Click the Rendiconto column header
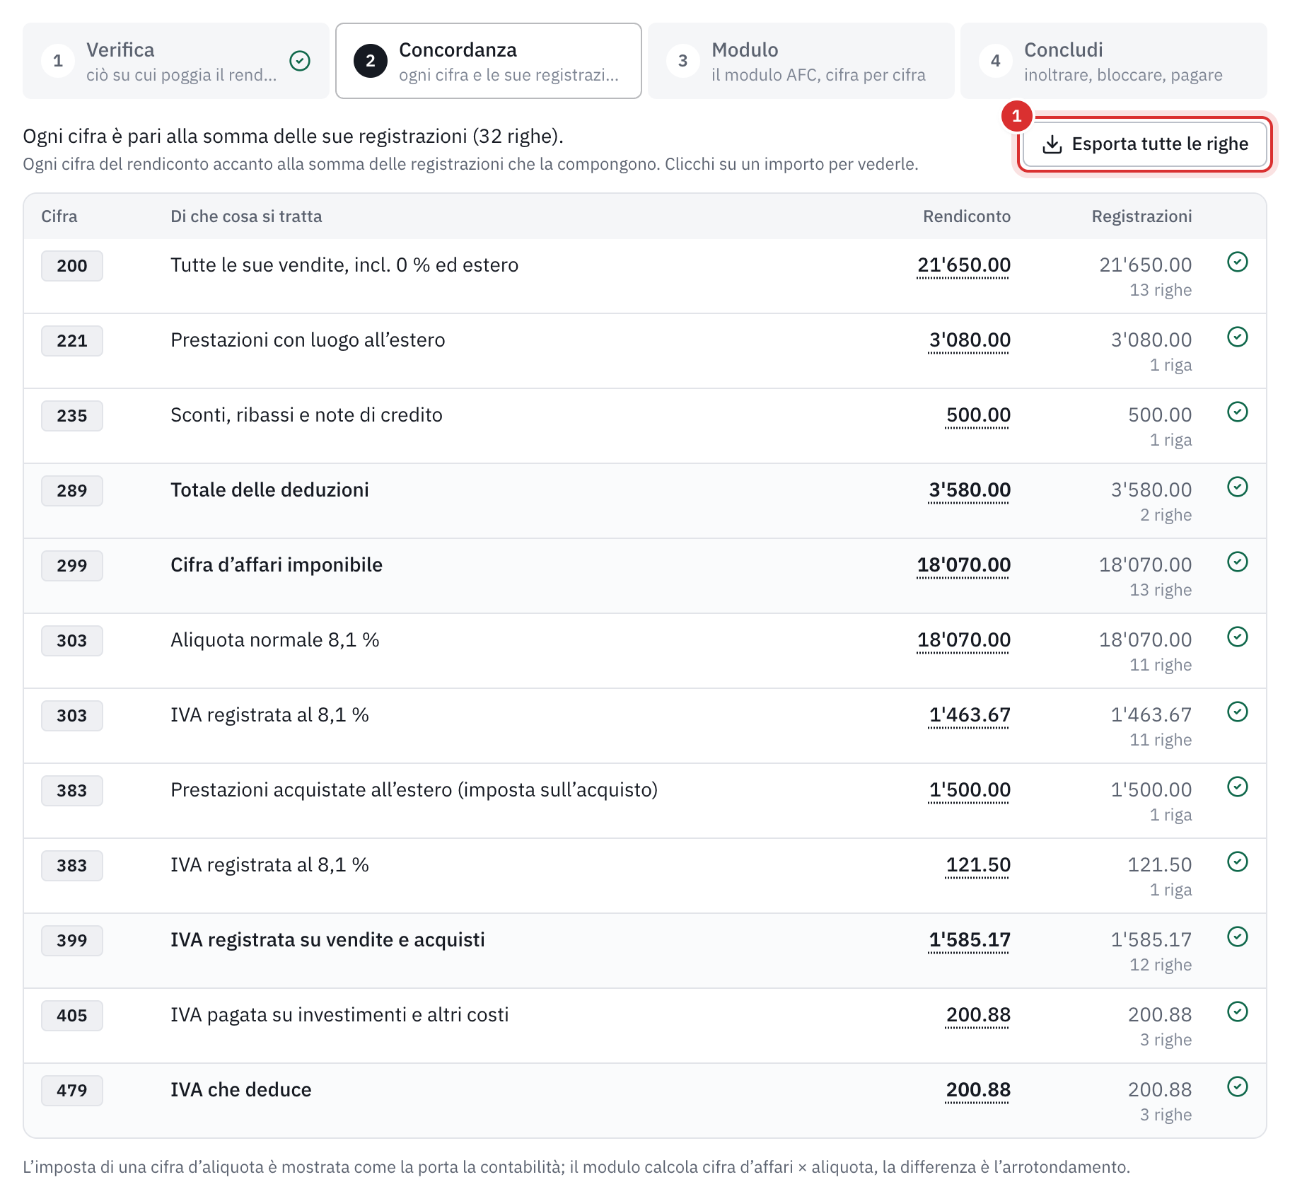 [967, 216]
